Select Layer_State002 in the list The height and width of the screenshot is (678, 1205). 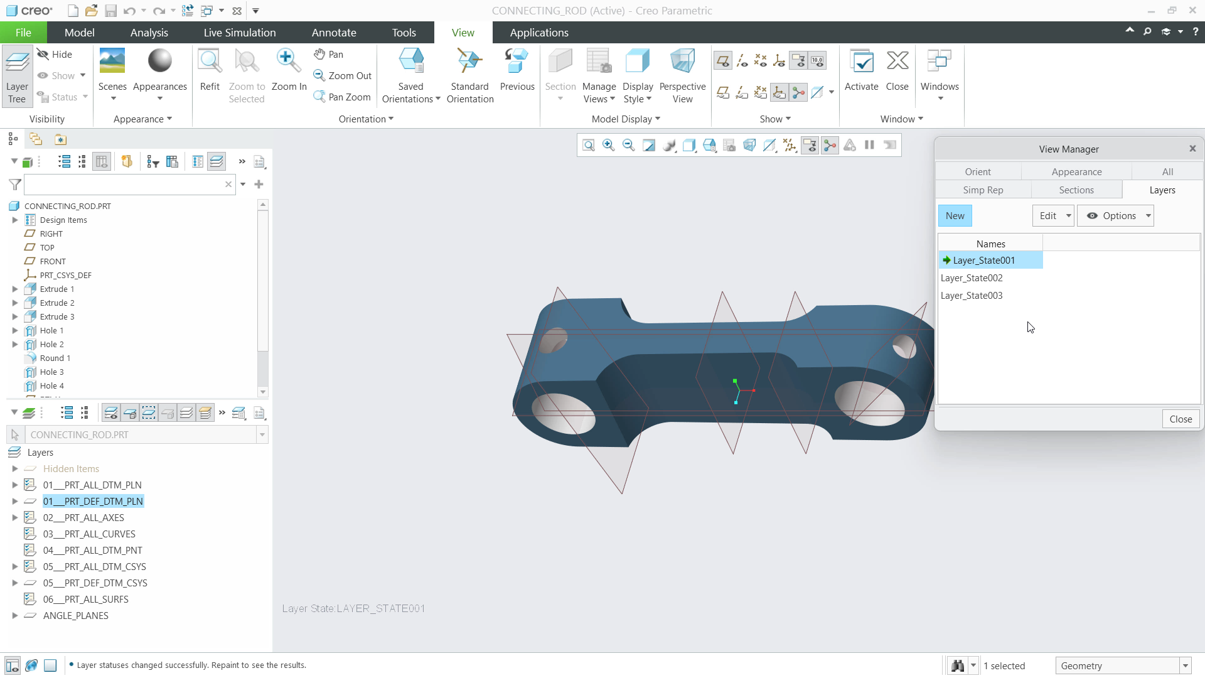(x=972, y=278)
